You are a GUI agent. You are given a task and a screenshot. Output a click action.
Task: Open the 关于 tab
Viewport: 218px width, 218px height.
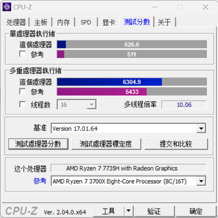[x=164, y=22]
